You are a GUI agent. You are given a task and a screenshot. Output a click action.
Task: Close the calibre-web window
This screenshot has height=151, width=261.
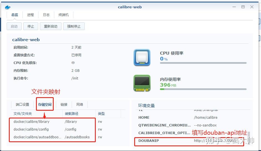coord(252,7)
